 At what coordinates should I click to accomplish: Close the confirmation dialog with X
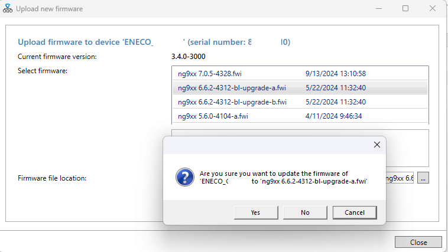[x=376, y=145]
